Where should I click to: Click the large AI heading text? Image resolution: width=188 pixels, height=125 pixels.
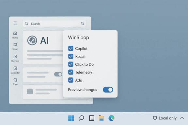(44, 41)
